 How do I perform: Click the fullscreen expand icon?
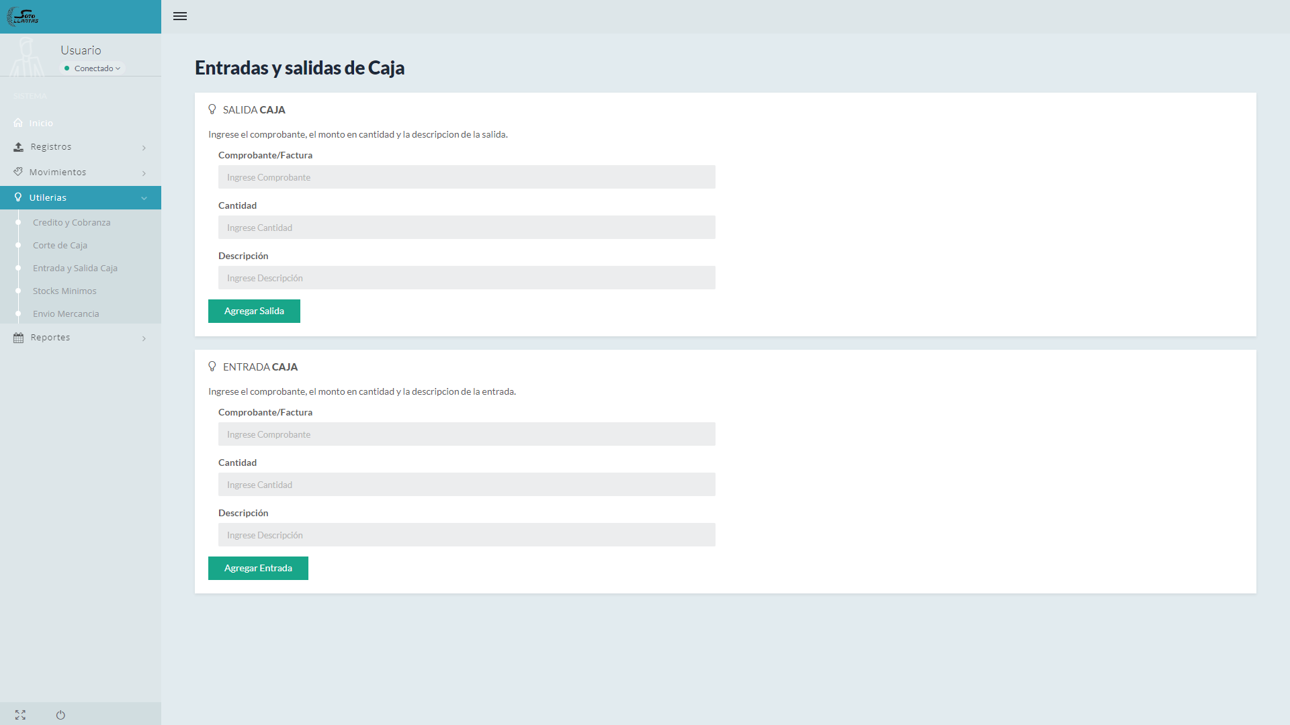coord(20,715)
